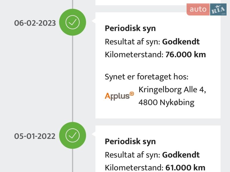Click the partial white card at top
The height and width of the screenshot is (172, 230).
point(158,2)
